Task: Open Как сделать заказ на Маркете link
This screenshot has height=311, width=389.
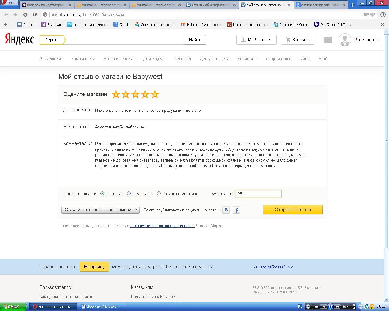Action: [x=67, y=297]
